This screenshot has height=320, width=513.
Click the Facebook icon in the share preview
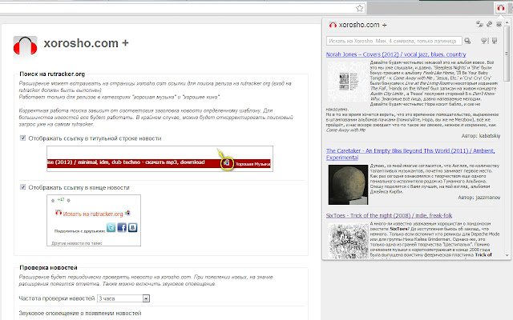point(122,227)
